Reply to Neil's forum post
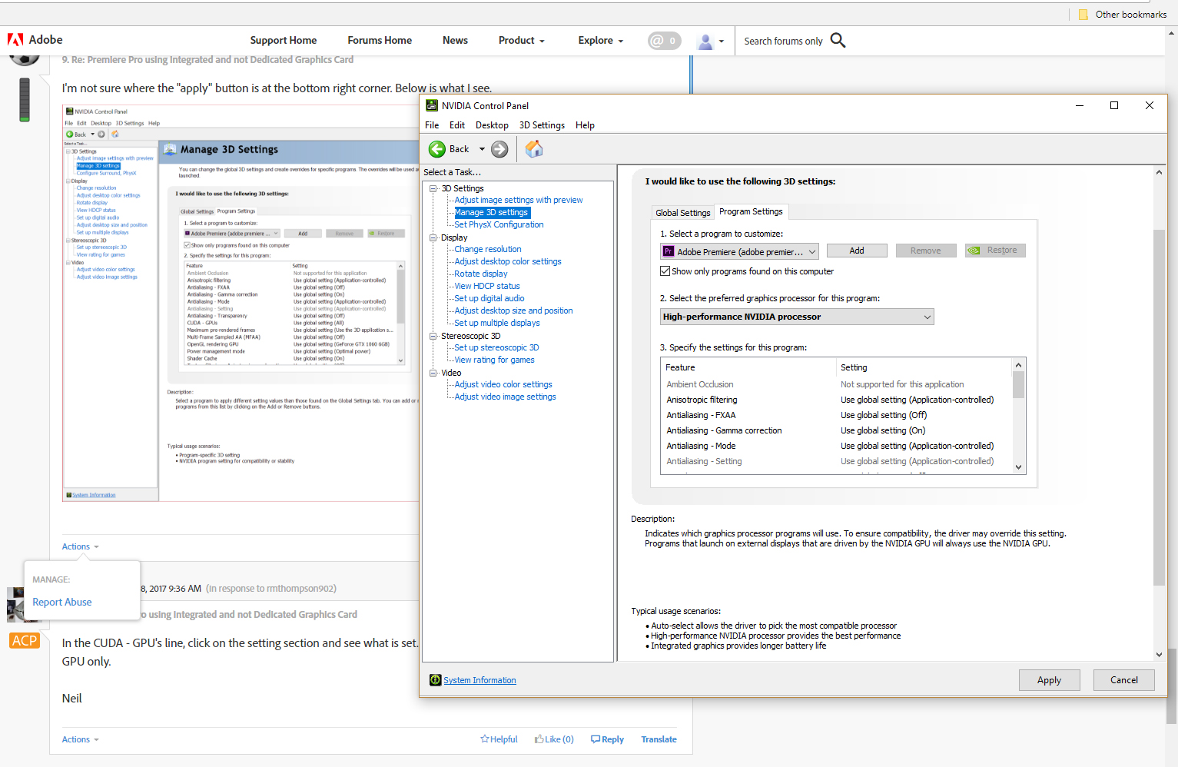The image size is (1178, 767). (x=607, y=739)
